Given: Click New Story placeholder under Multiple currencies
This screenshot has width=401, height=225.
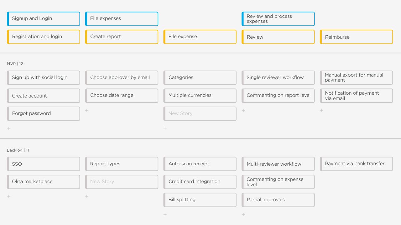Looking at the screenshot, I should (x=200, y=113).
